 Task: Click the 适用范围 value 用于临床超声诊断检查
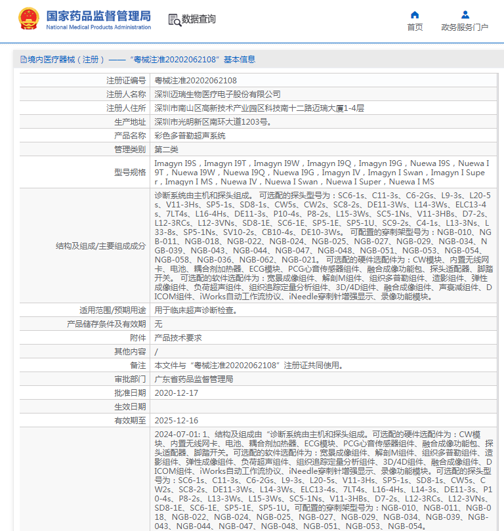[196, 310]
